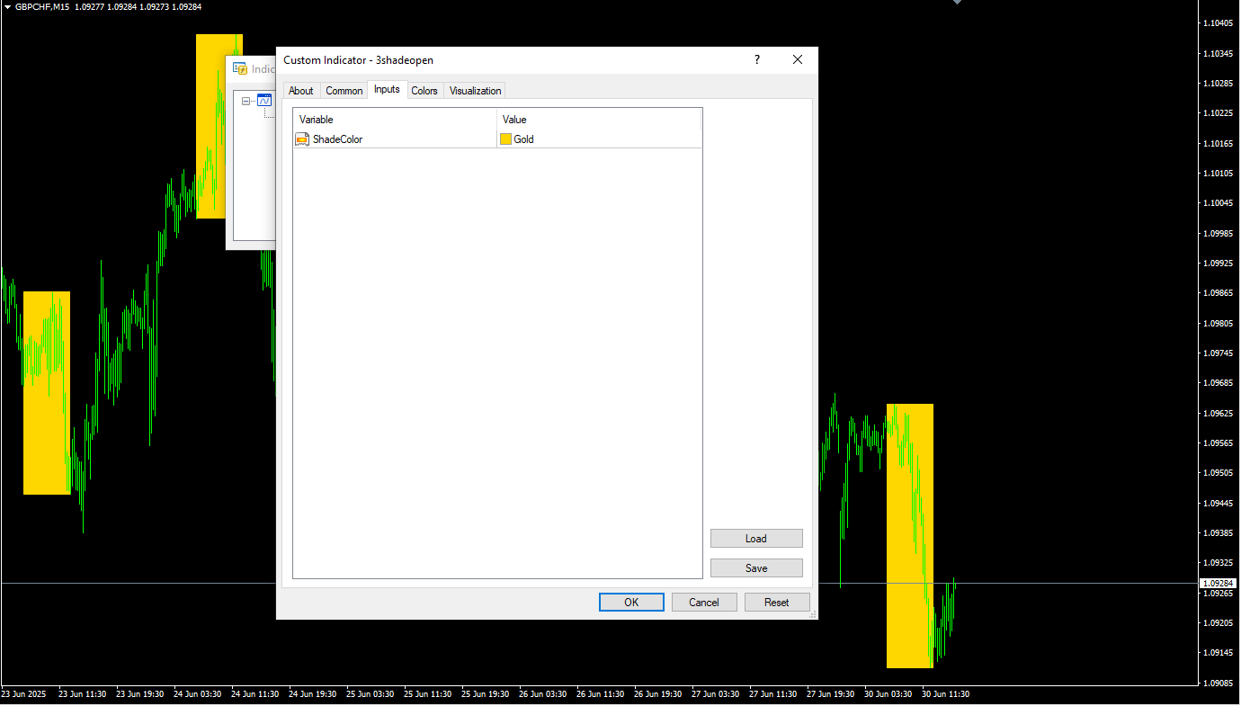The height and width of the screenshot is (706, 1241).
Task: Go to the Visualization tab
Action: click(475, 91)
